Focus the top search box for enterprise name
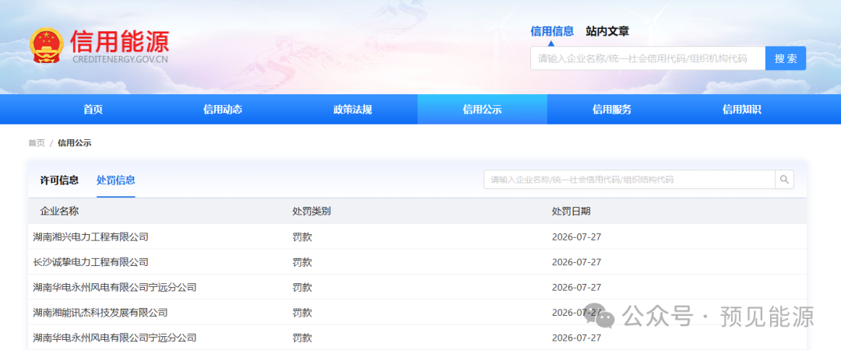The height and width of the screenshot is (350, 841). coord(648,58)
